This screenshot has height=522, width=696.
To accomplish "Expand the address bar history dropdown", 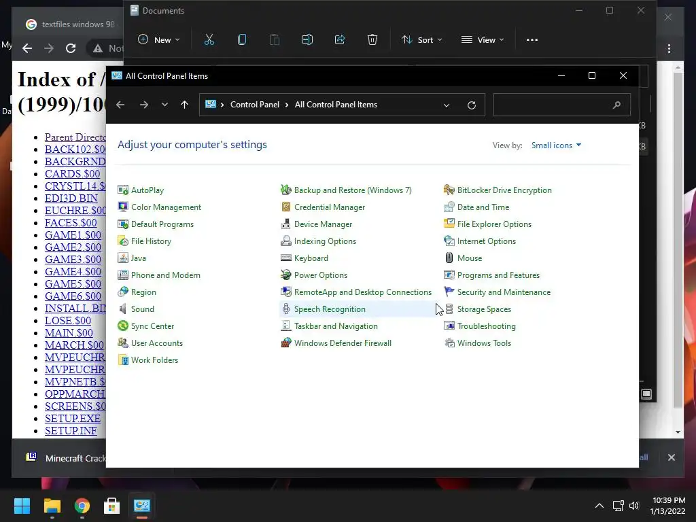I will pyautogui.click(x=447, y=105).
